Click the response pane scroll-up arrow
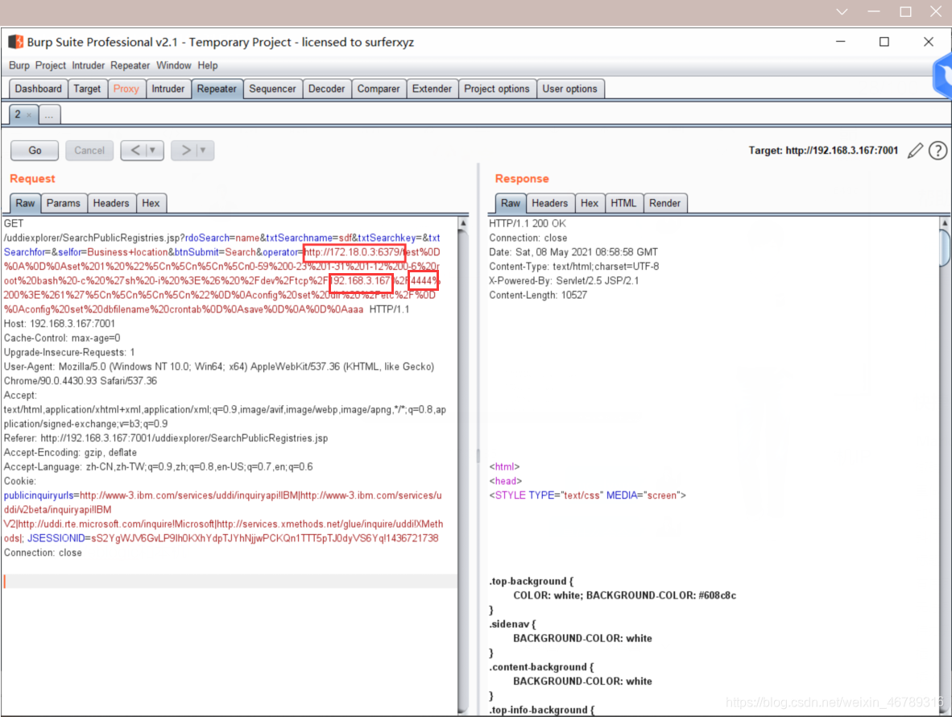Viewport: 952px width, 717px height. pyautogui.click(x=945, y=223)
